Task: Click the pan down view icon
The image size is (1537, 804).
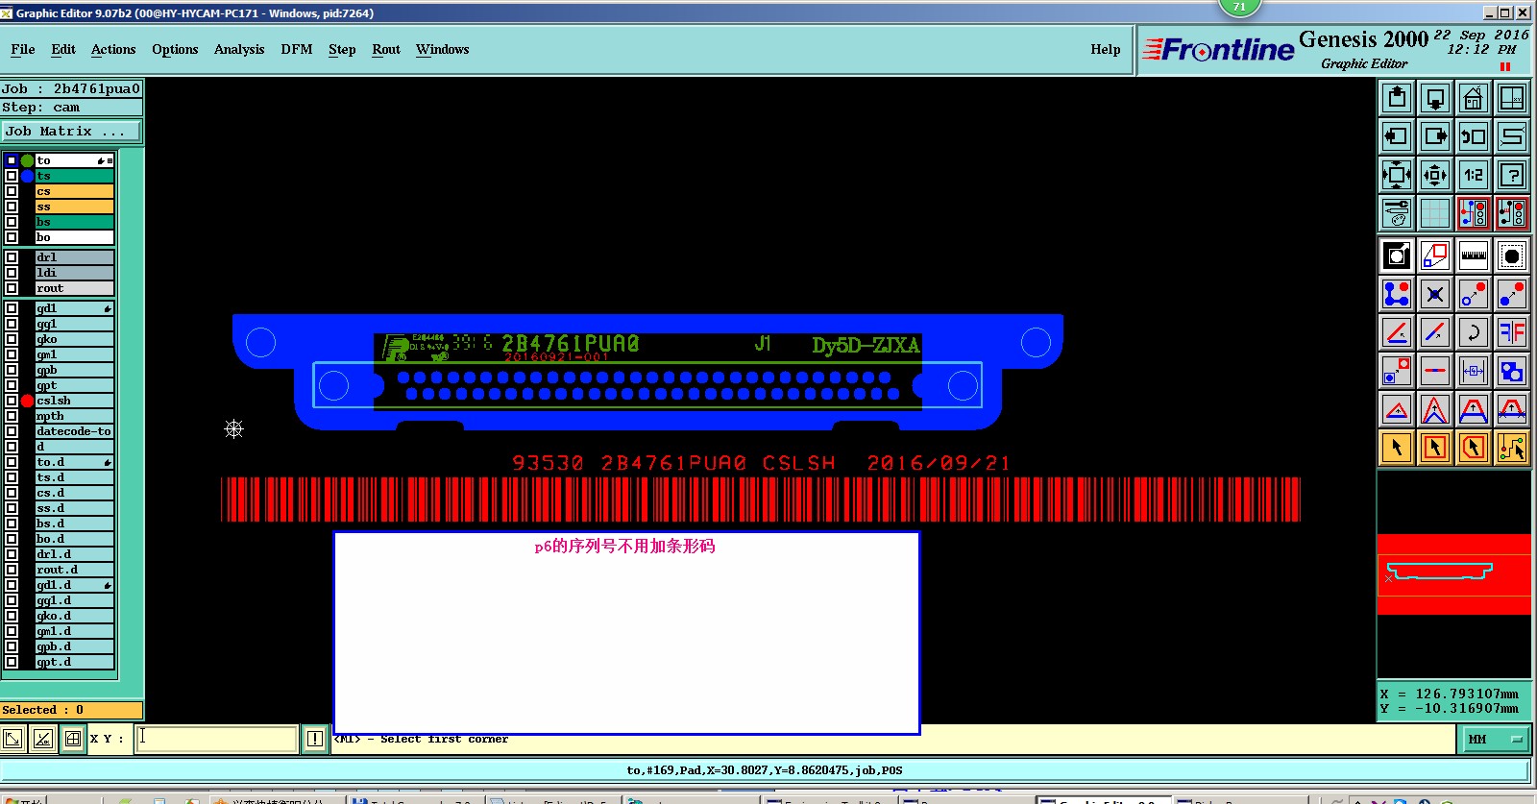Action: click(1435, 98)
